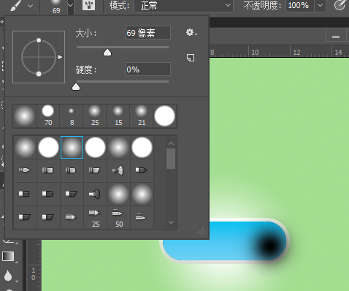349x291 pixels.
Task: Click the size slider handle
Action: 107,53
